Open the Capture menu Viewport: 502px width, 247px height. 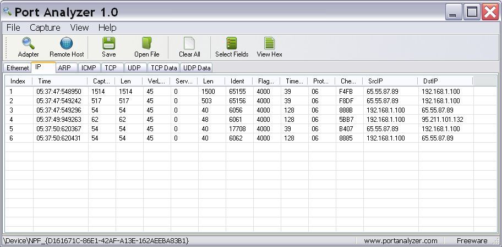tap(45, 28)
